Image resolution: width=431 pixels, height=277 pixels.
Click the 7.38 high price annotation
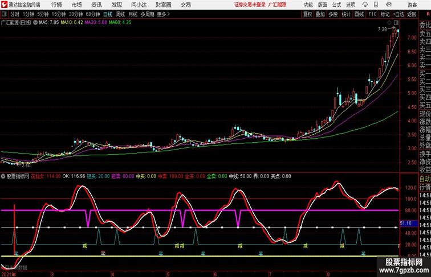382,30
